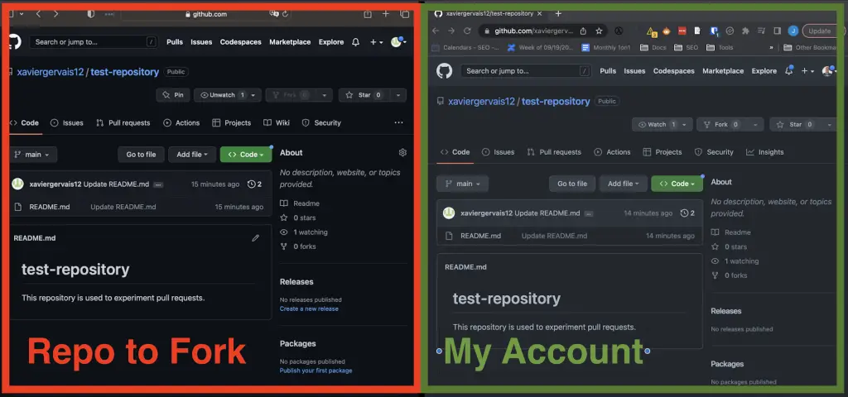Open Chrome profile avatar J

click(793, 31)
